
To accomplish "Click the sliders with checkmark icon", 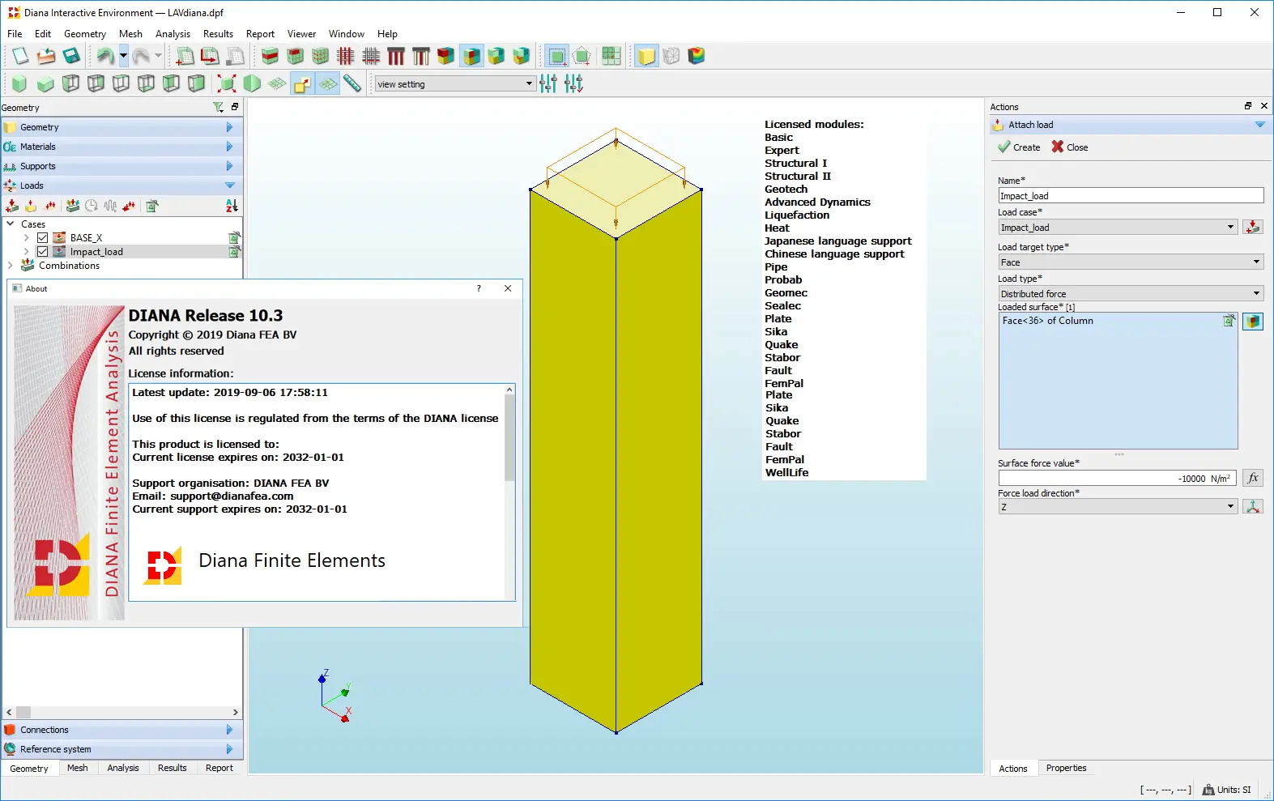I will tap(573, 83).
